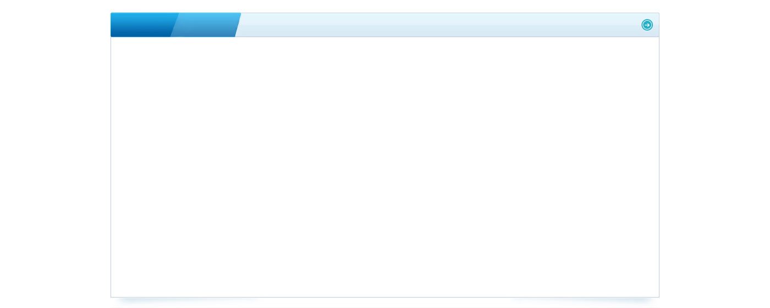
Task: Switch to the second lighter blue tab
Action: [x=206, y=25]
